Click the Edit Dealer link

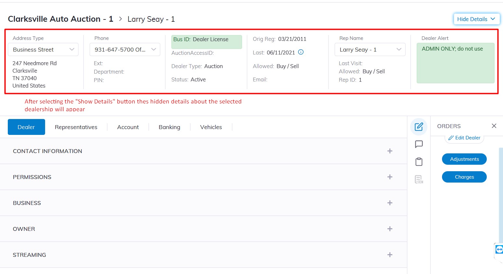(x=464, y=138)
